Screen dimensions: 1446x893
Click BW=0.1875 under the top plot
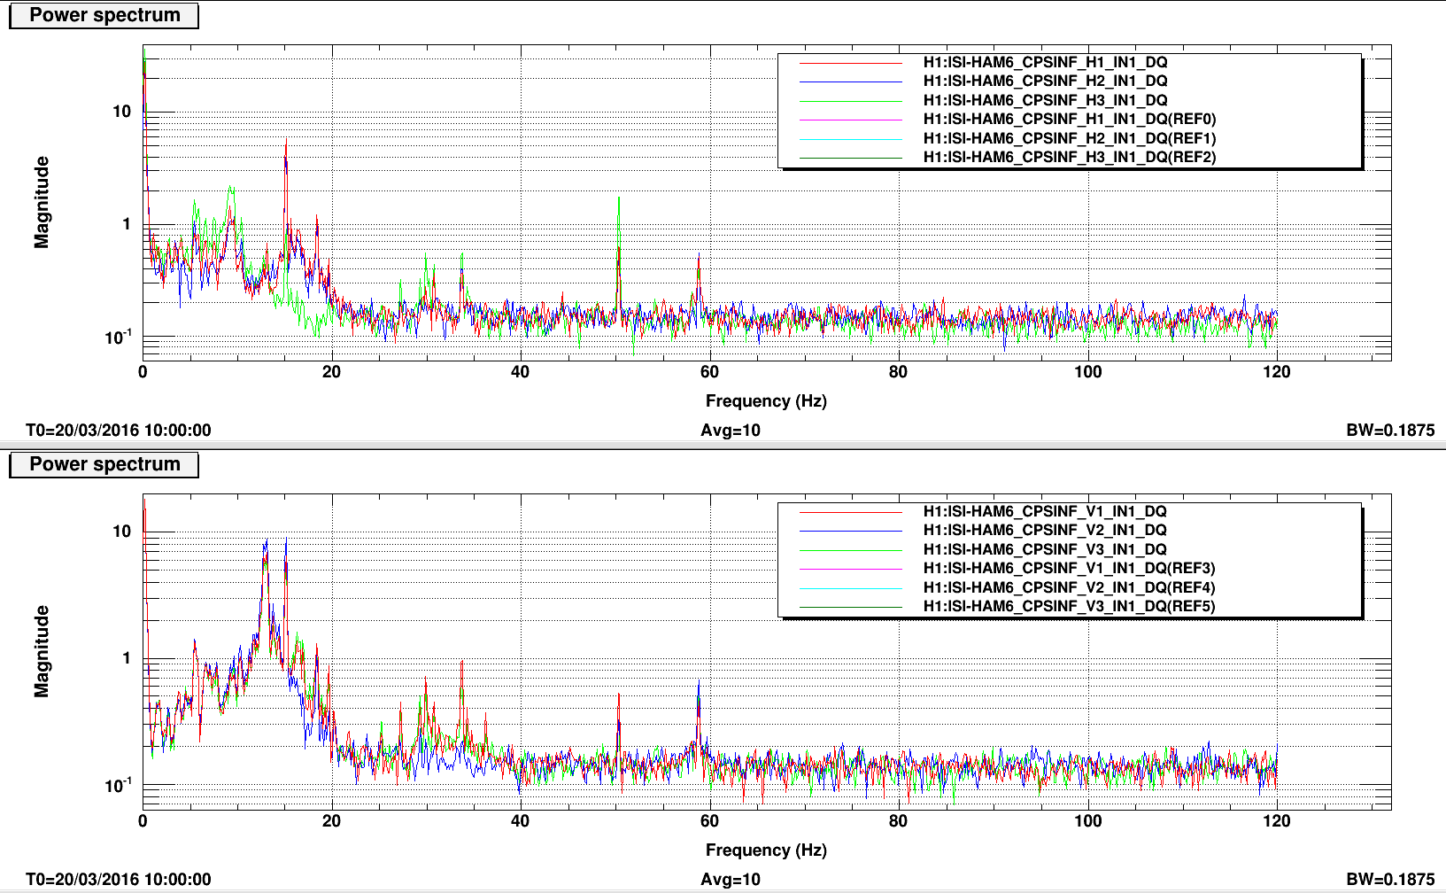click(x=1390, y=431)
